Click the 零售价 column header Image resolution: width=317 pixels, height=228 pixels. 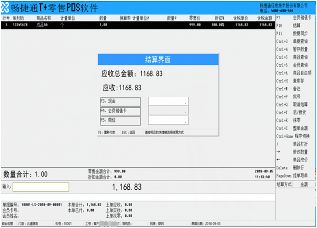point(194,17)
